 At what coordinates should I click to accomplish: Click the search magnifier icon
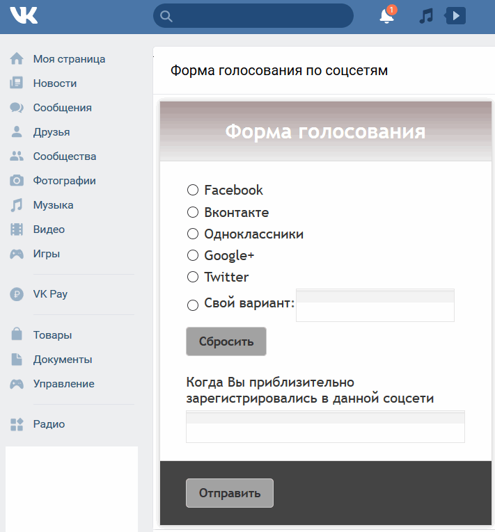(x=166, y=16)
